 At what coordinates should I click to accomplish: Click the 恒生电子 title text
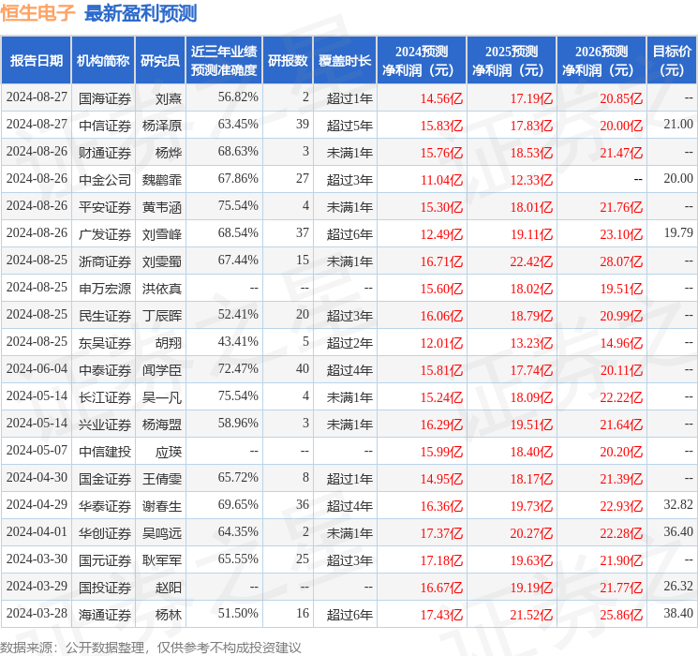pos(37,13)
